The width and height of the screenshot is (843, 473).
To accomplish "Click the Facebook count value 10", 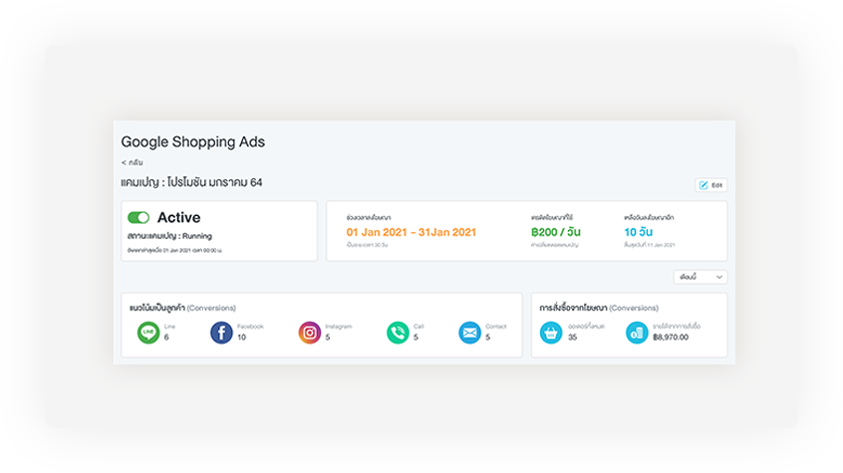I will [242, 337].
